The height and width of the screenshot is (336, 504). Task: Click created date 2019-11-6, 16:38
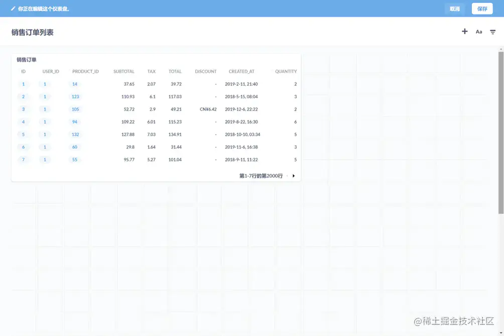(x=241, y=147)
